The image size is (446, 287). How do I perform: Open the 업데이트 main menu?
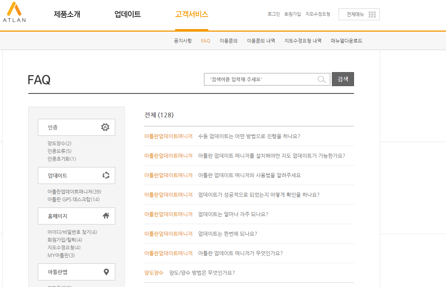tap(128, 14)
